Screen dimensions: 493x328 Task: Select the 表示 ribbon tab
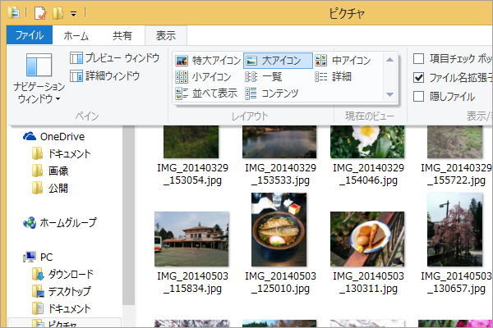click(166, 35)
